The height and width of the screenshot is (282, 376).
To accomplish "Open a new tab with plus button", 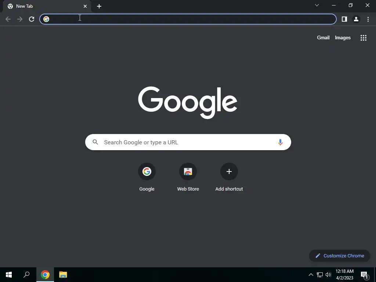I will tap(99, 6).
